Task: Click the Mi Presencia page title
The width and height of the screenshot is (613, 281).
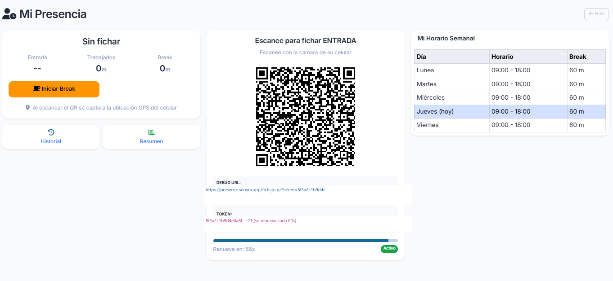Action: 53,14
